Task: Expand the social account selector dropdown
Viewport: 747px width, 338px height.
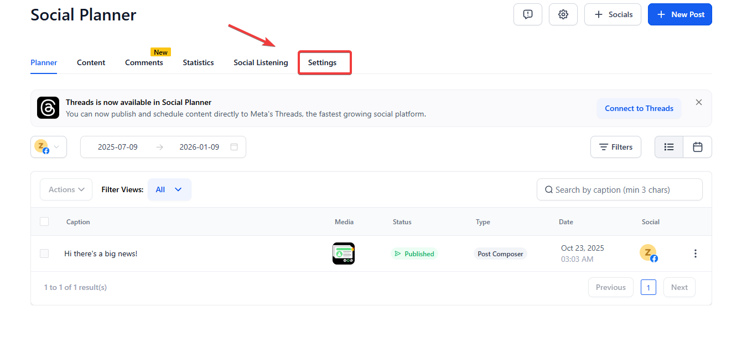Action: pyautogui.click(x=49, y=147)
